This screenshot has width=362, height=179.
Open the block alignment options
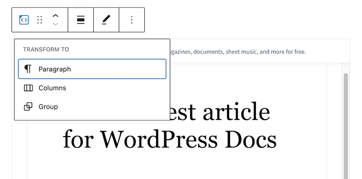(81, 20)
